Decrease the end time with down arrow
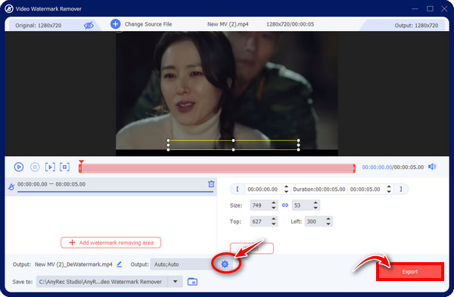The width and height of the screenshot is (454, 297). pyautogui.click(x=389, y=192)
